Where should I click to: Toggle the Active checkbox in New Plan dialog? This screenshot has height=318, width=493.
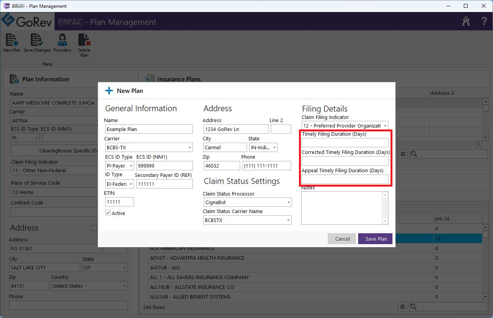[x=108, y=213]
